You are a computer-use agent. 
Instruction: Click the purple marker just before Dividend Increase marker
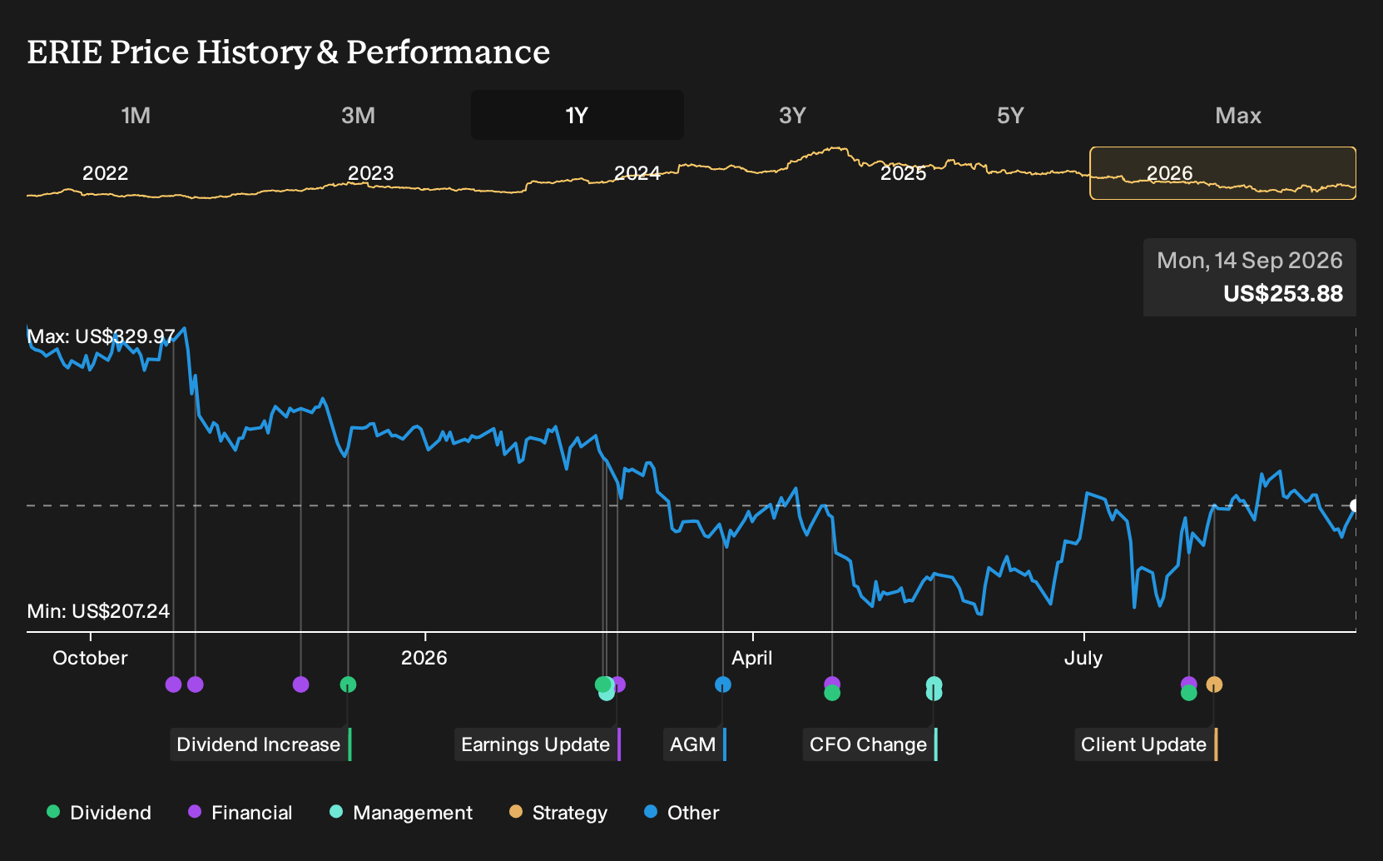(301, 684)
